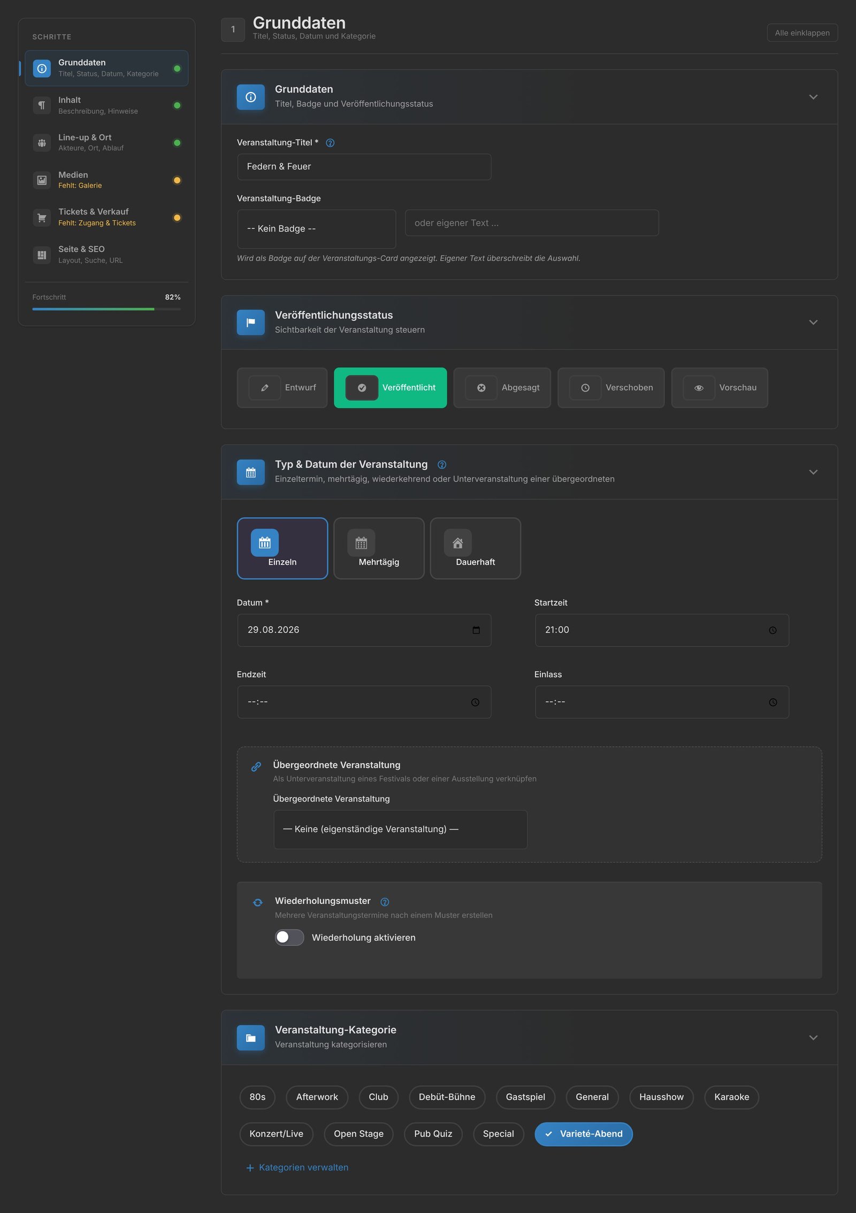Click the calendar icon in Typ & Datum header
The image size is (856, 1213).
(251, 472)
